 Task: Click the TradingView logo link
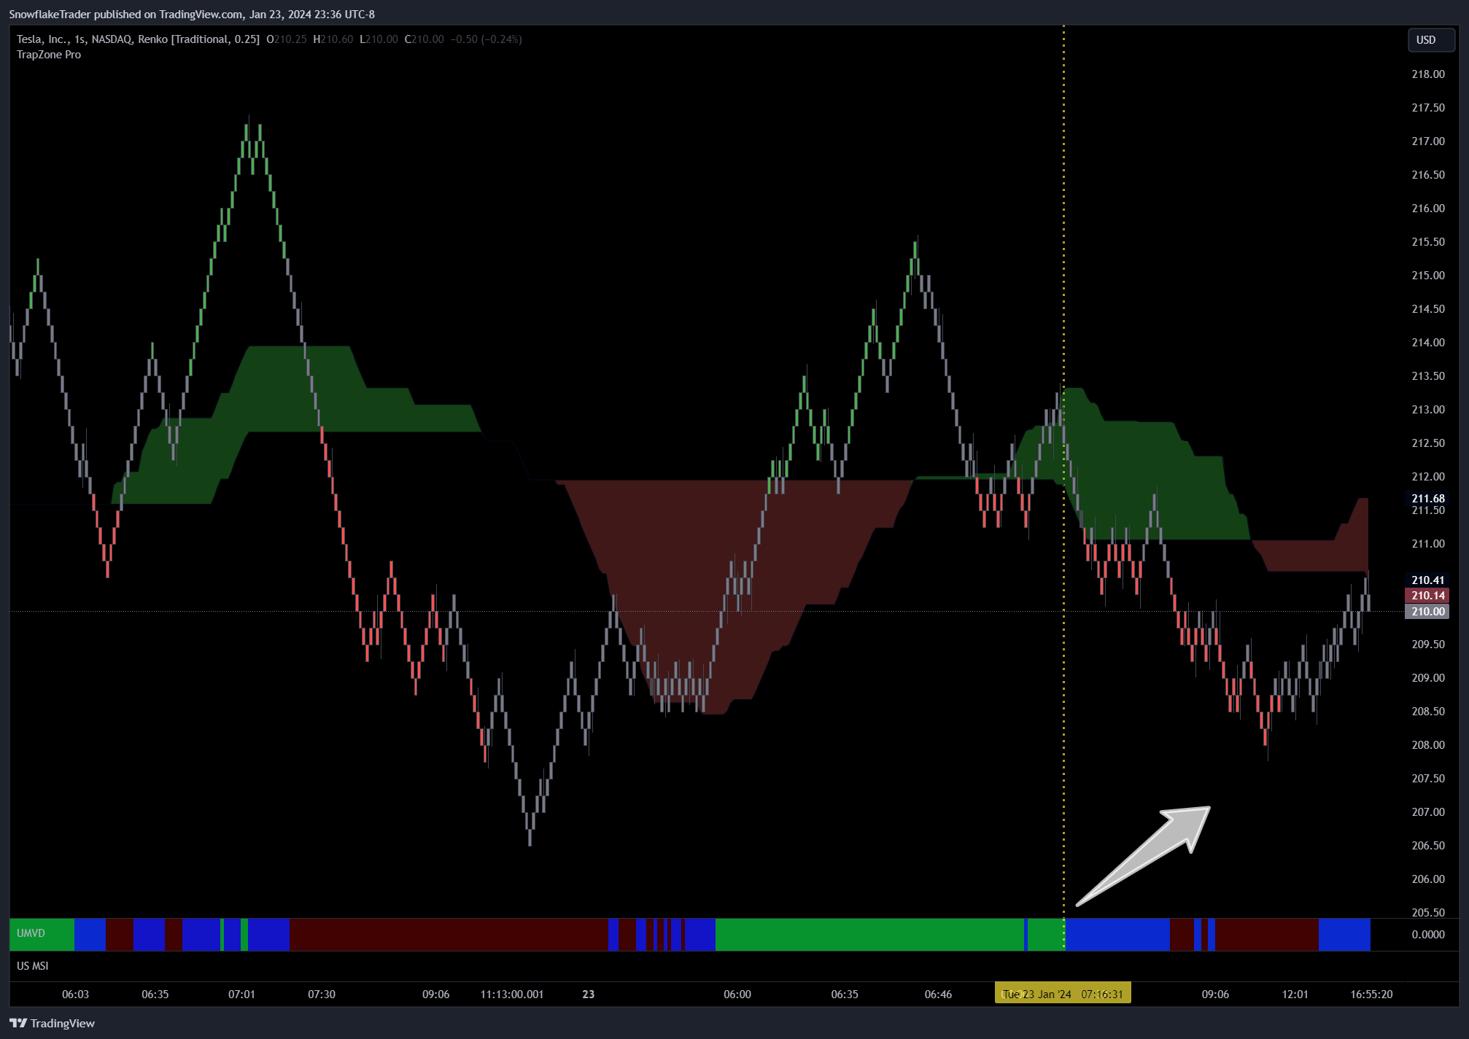coord(52,1023)
